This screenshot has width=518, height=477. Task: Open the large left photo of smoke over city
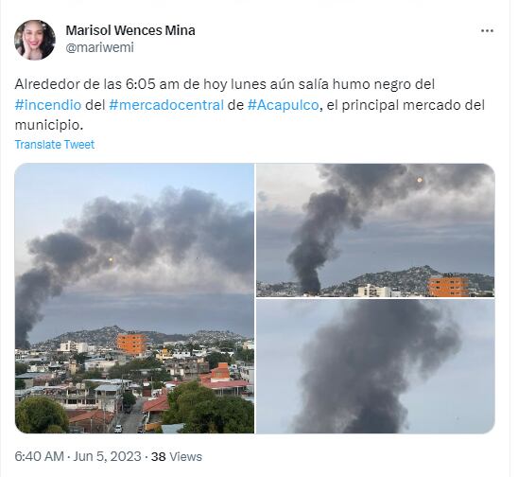[x=134, y=298]
